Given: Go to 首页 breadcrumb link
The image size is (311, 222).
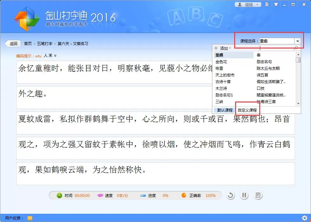Looking at the screenshot, I should coord(28,44).
